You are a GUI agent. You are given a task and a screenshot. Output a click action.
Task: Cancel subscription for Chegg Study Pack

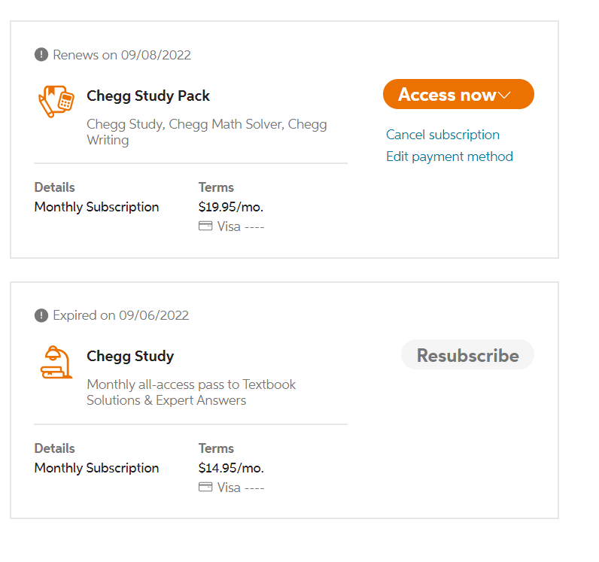(442, 135)
